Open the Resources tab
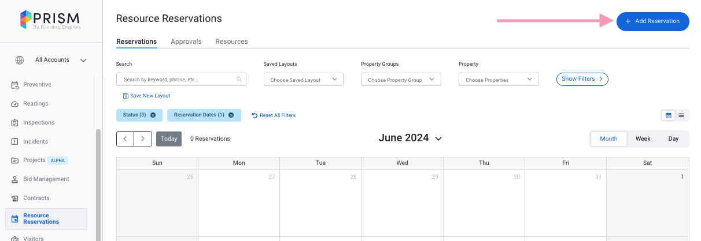701x241 pixels. [x=231, y=42]
